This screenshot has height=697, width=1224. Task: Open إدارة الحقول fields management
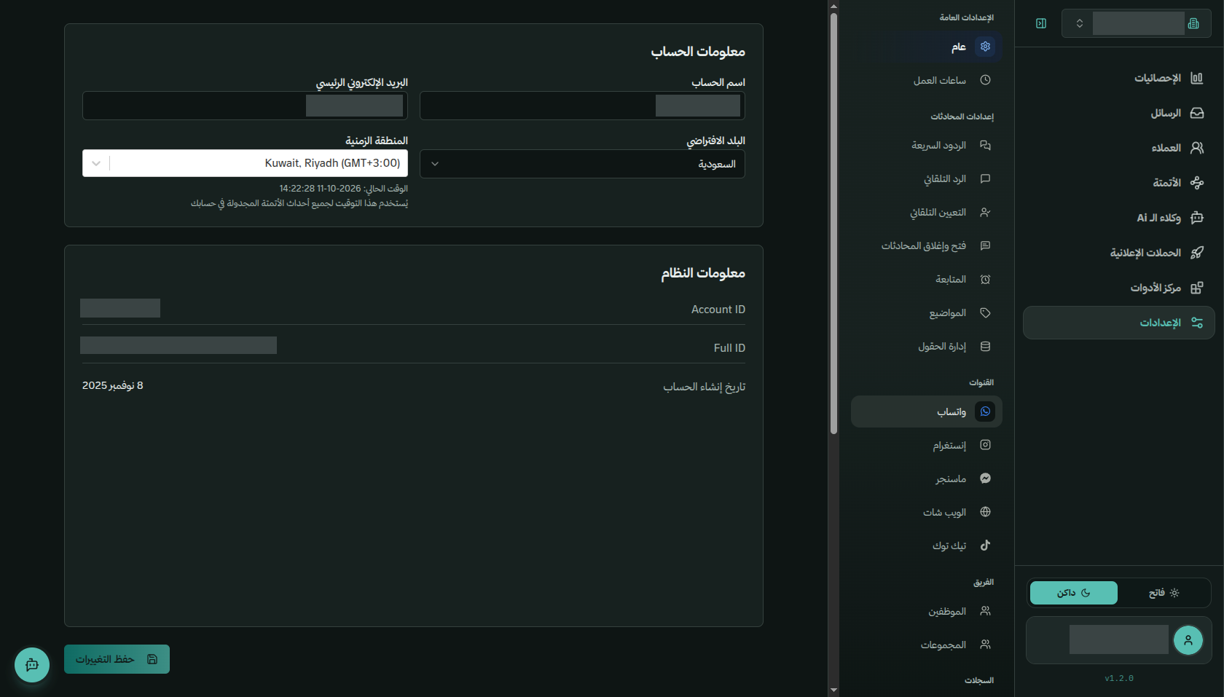tap(927, 347)
